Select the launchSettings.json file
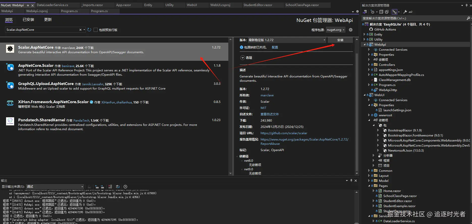The width and height of the screenshot is (472, 224). coord(397,110)
